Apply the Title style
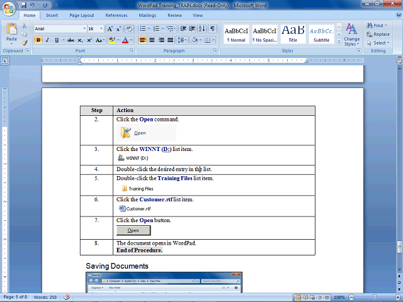 click(x=293, y=35)
